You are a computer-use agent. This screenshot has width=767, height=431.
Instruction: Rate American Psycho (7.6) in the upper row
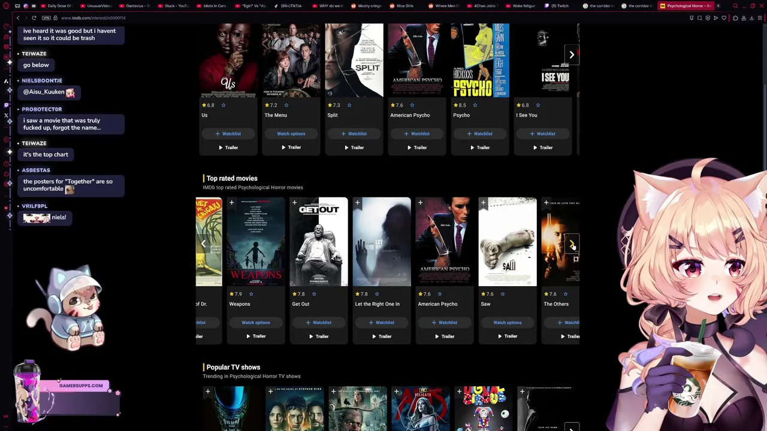[x=412, y=105]
